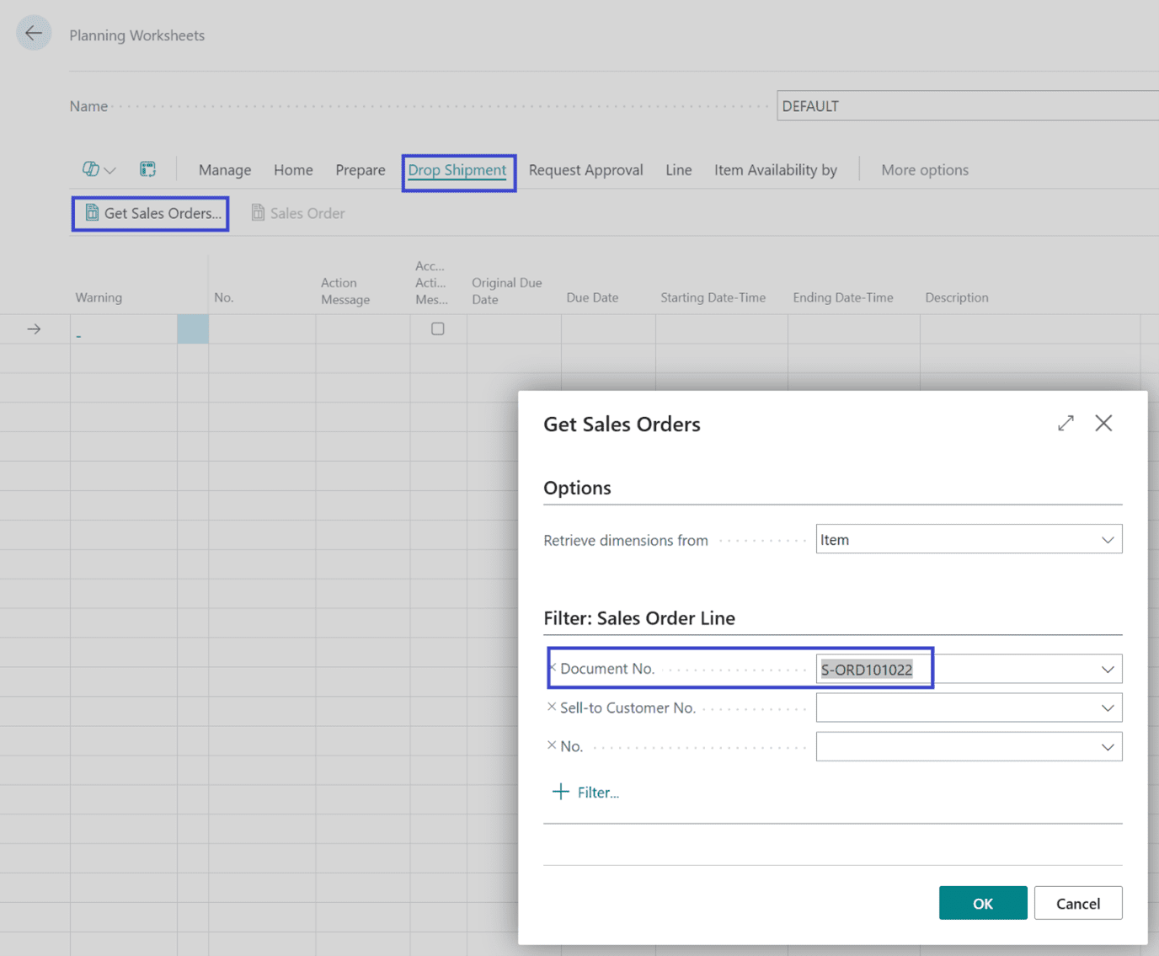Open the Drop Shipment menu tab

(x=457, y=170)
